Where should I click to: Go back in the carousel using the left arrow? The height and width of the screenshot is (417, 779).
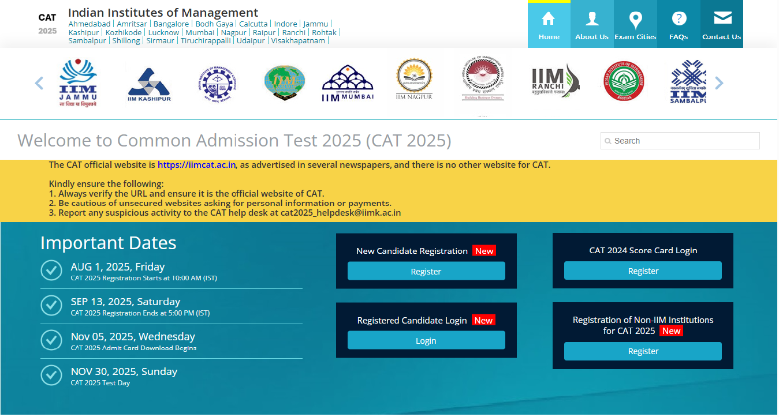39,83
